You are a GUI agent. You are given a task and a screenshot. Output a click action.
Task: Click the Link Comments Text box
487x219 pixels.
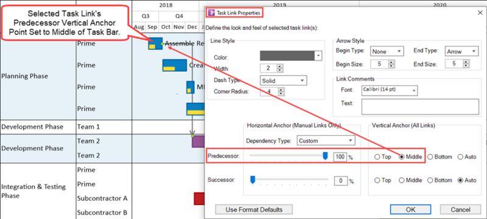click(420, 107)
